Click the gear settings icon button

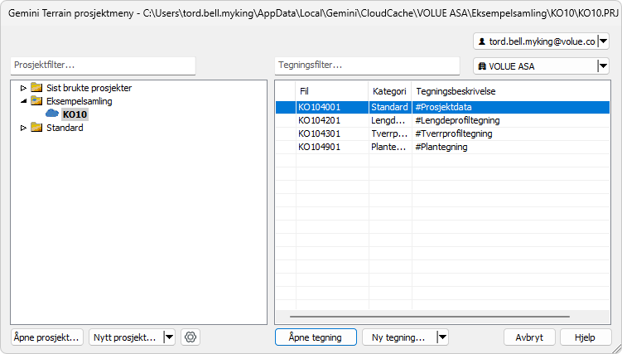[190, 337]
